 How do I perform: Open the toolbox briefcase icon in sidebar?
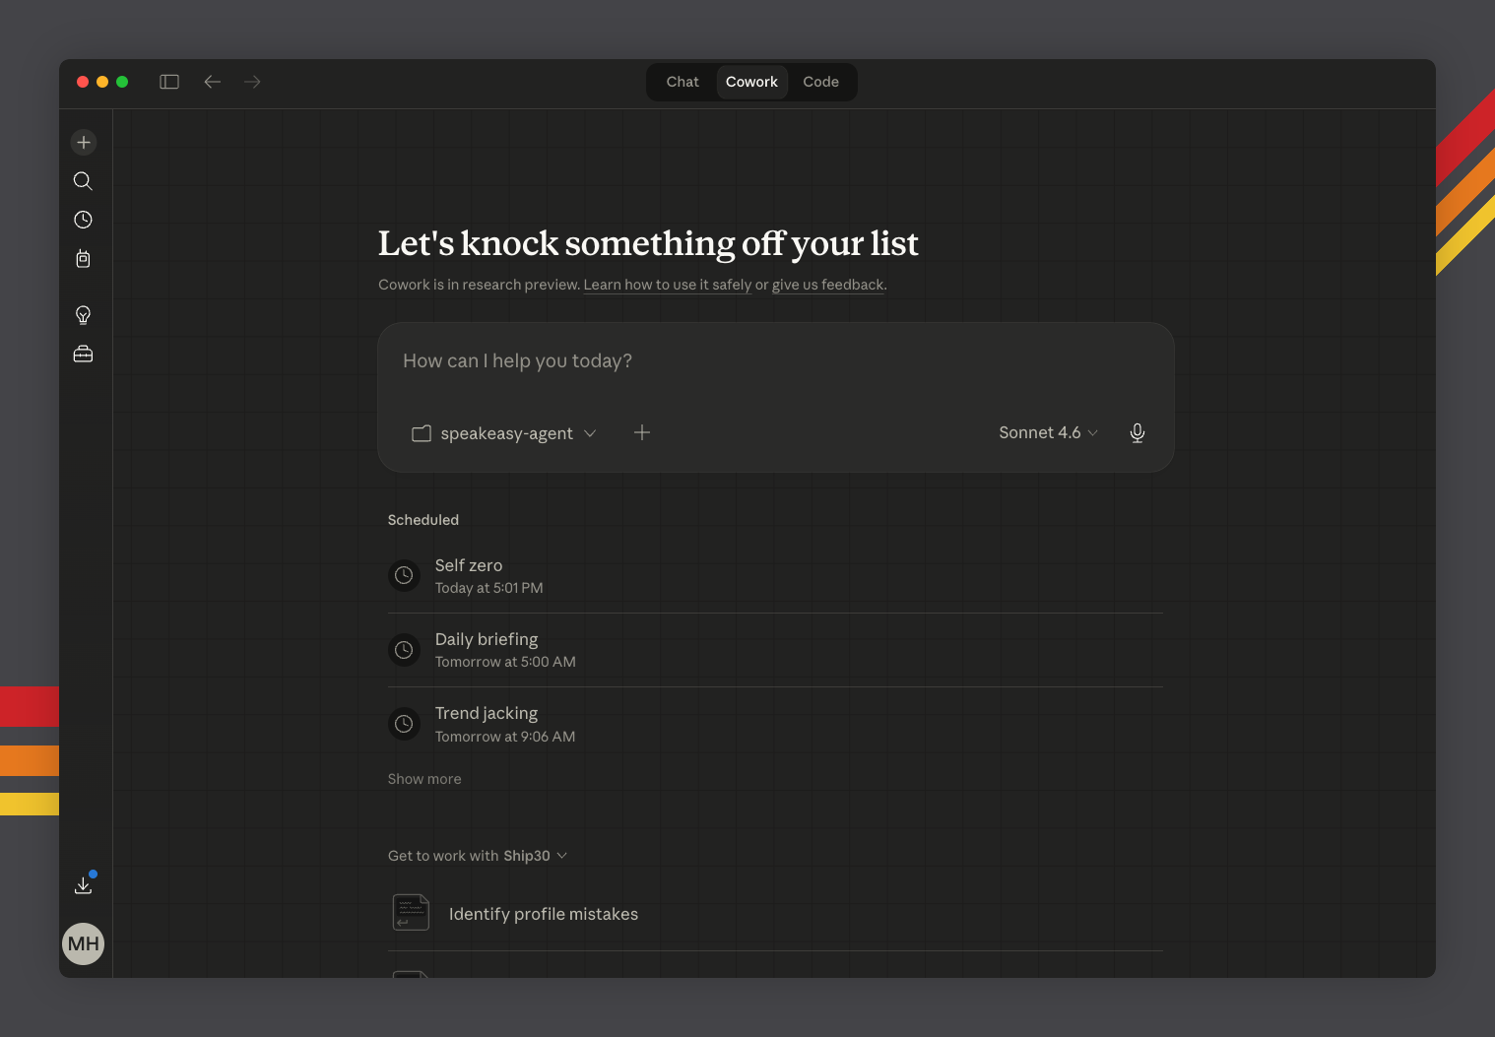click(84, 354)
